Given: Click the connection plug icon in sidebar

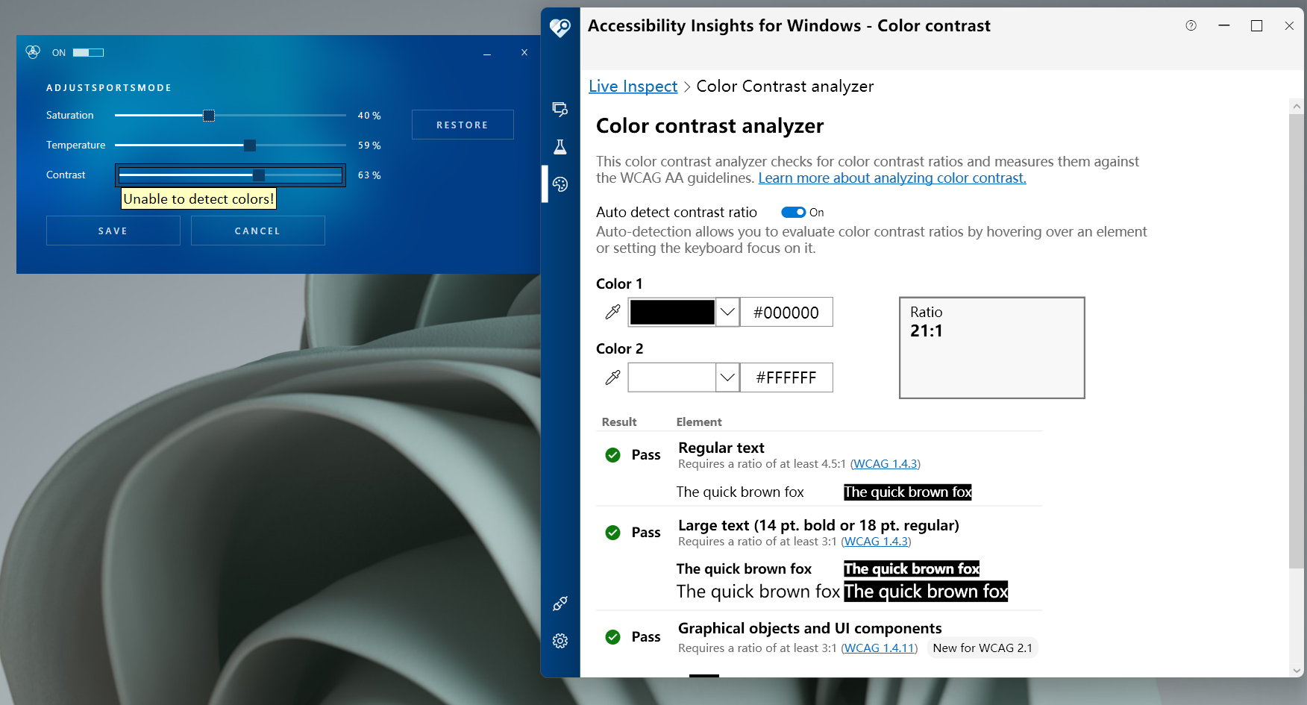Looking at the screenshot, I should click(560, 604).
